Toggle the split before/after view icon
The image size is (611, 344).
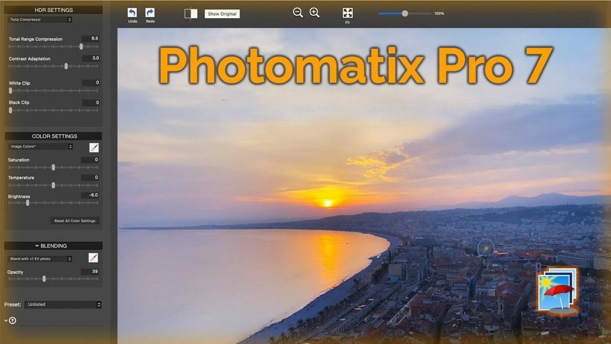pos(191,14)
